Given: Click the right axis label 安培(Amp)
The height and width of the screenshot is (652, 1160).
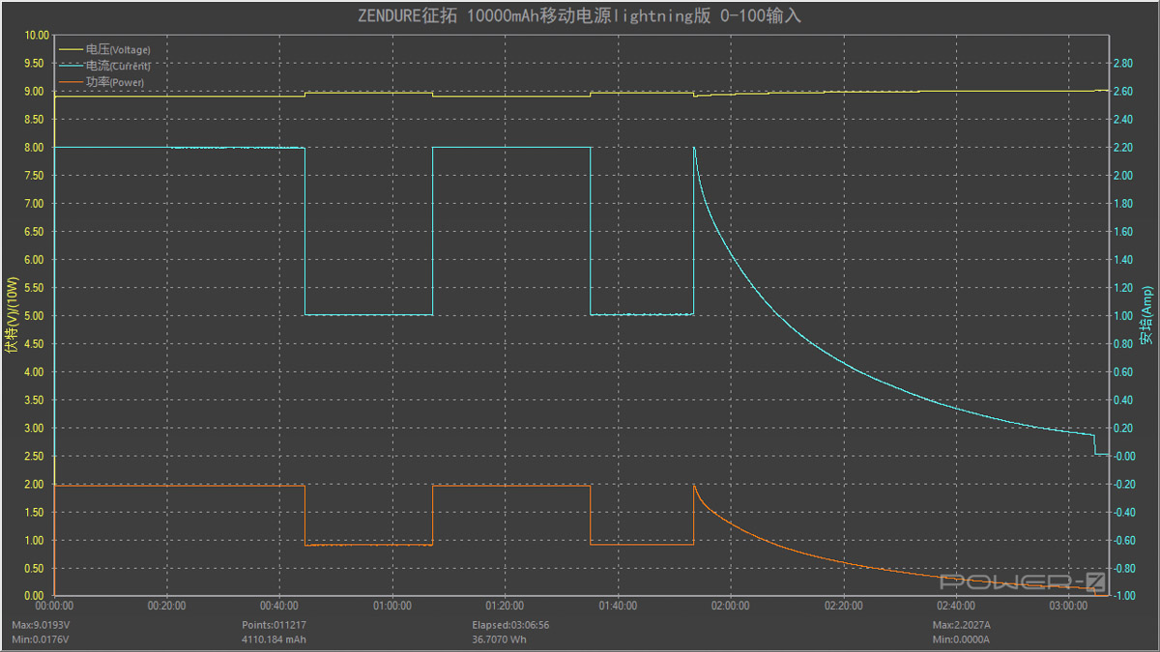Looking at the screenshot, I should [1146, 316].
